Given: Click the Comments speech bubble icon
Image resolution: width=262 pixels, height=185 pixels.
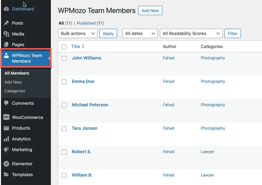Looking at the screenshot, I should [x=6, y=103].
